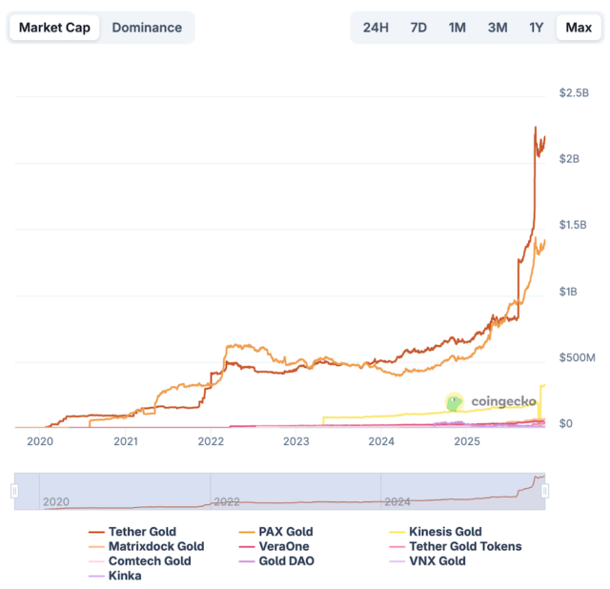610x589 pixels.
Task: Click the left range navigator handle
Action: pos(14,491)
